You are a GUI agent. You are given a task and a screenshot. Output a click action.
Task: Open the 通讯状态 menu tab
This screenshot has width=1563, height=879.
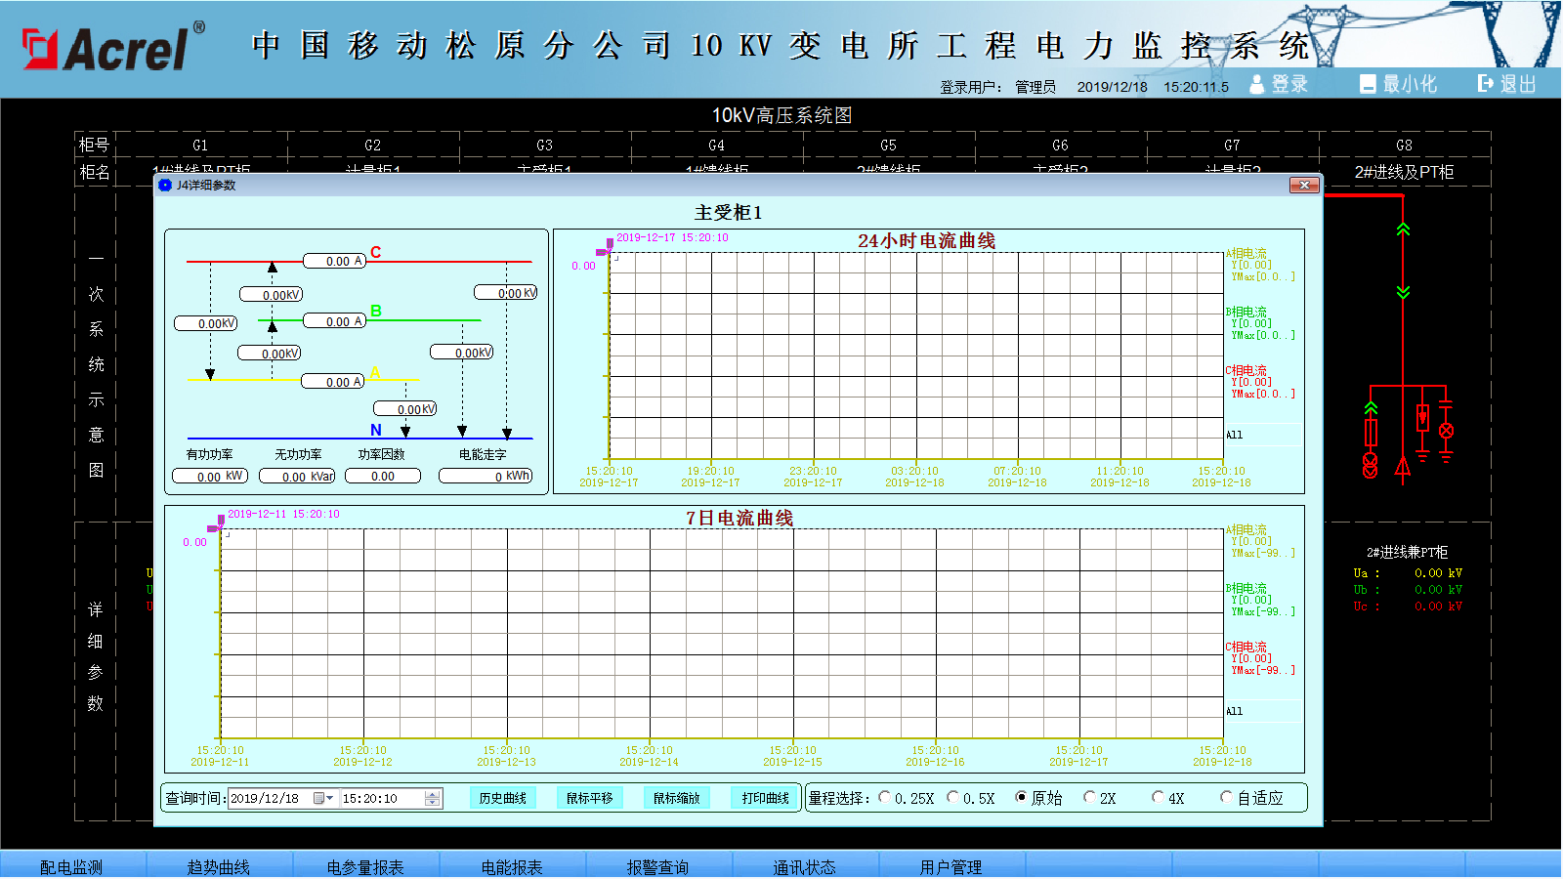[805, 866]
